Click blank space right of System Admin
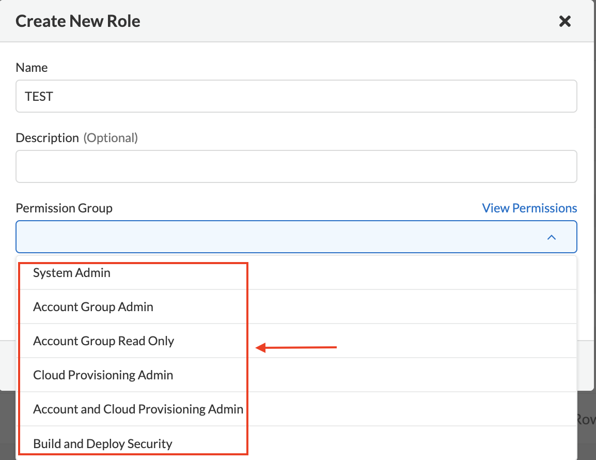 click(x=413, y=273)
